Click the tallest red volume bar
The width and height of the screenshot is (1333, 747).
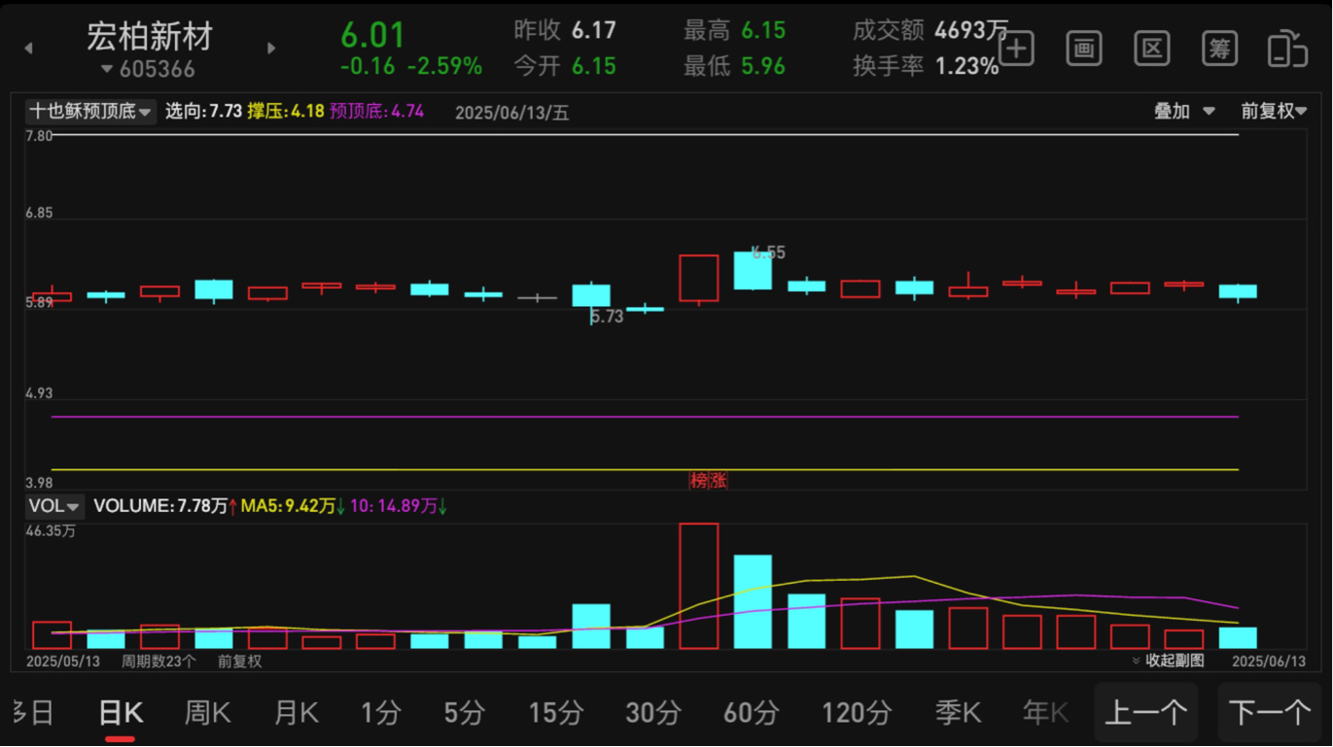tap(698, 586)
